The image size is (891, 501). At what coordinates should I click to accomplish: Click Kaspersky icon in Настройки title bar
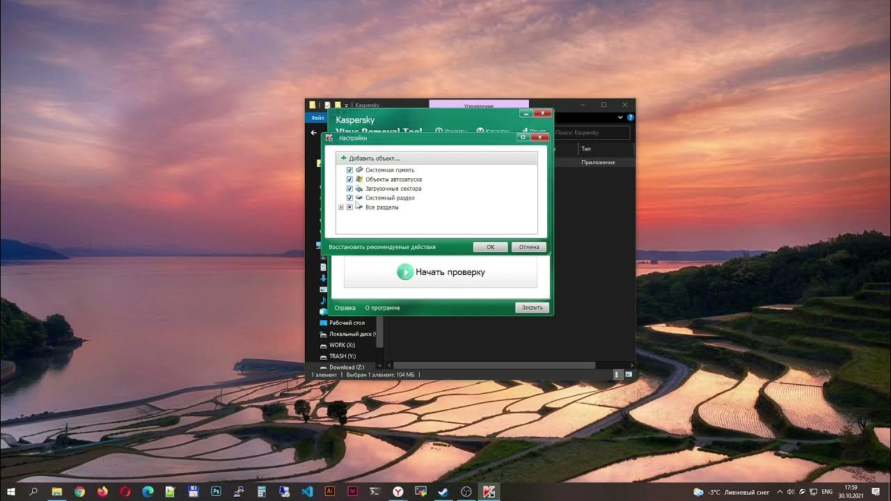pos(330,138)
